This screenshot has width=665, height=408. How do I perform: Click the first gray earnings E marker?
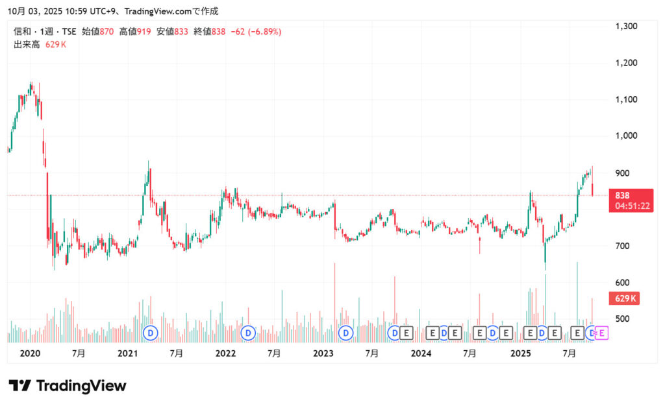pos(407,333)
